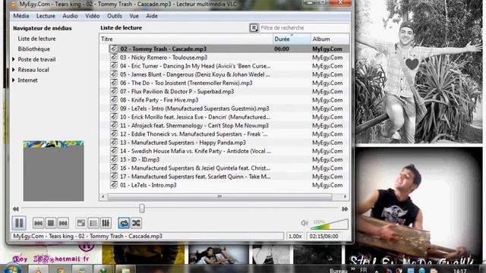Click file icon of track 15 ID

pos(114,160)
